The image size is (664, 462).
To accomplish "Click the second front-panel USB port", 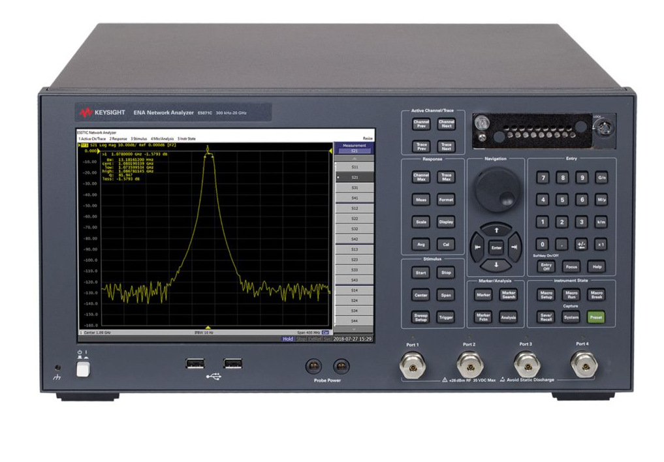I will (x=233, y=363).
